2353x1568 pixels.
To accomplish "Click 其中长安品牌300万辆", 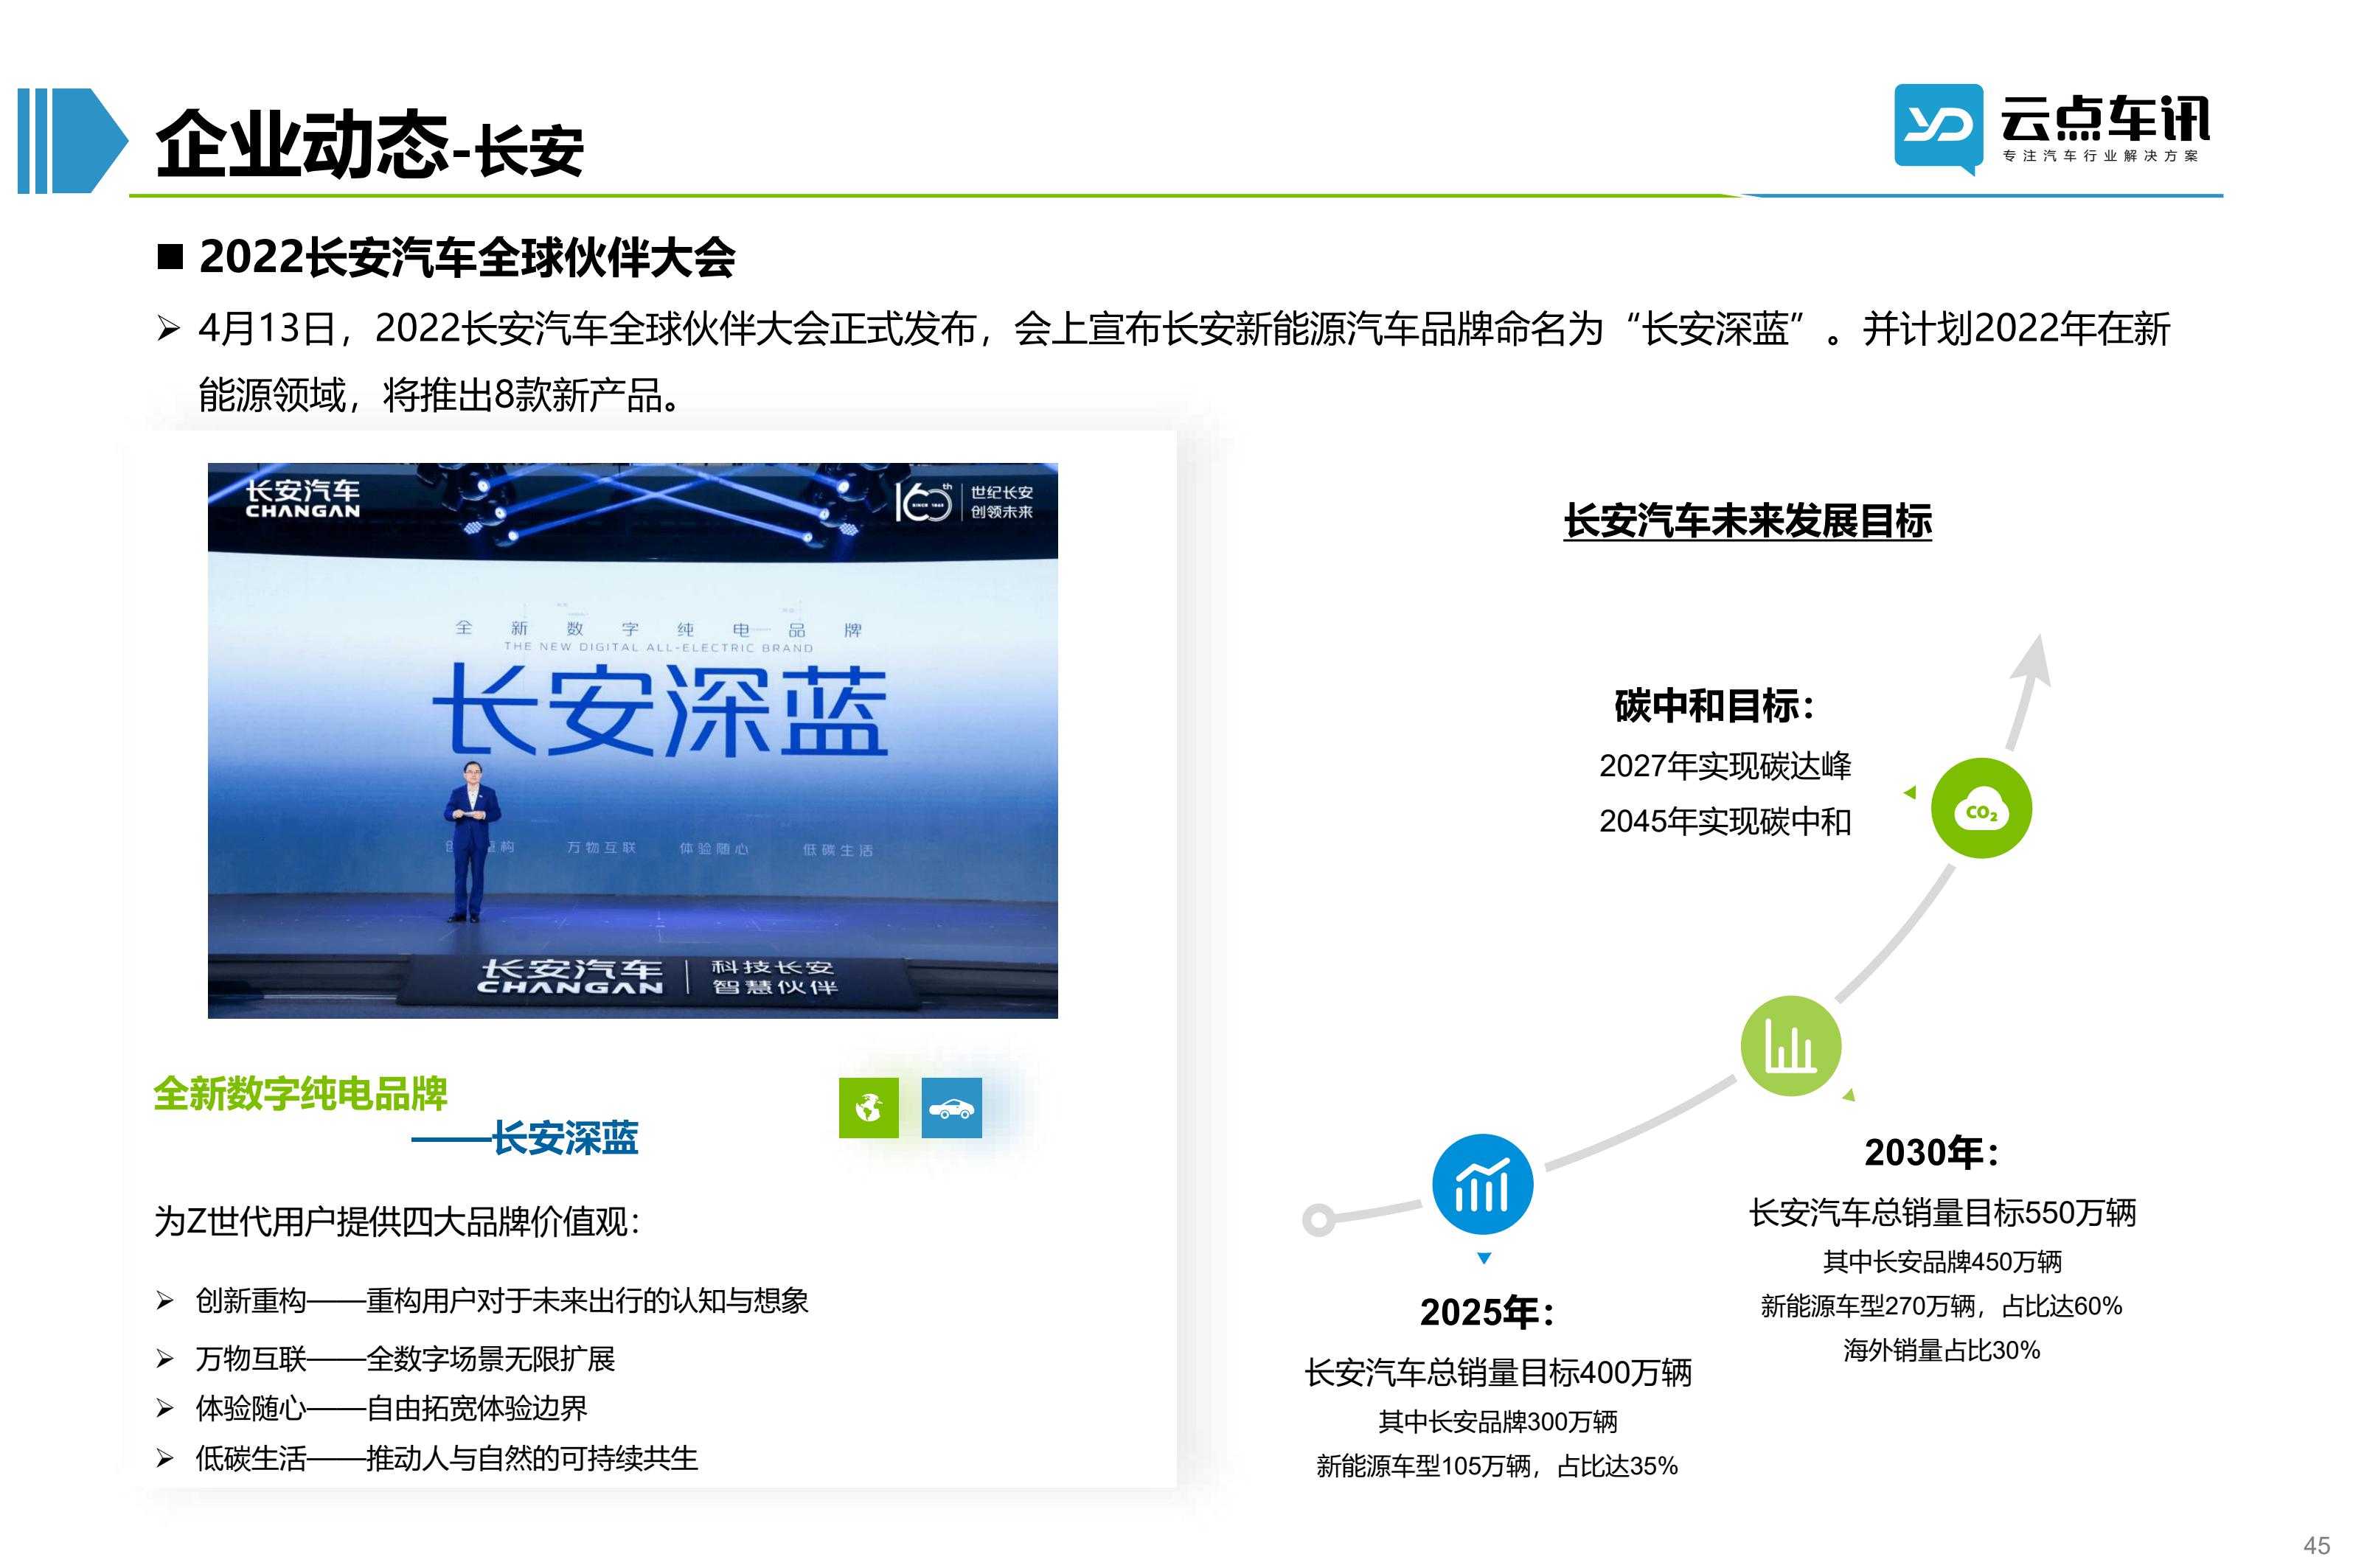I will [x=1498, y=1422].
